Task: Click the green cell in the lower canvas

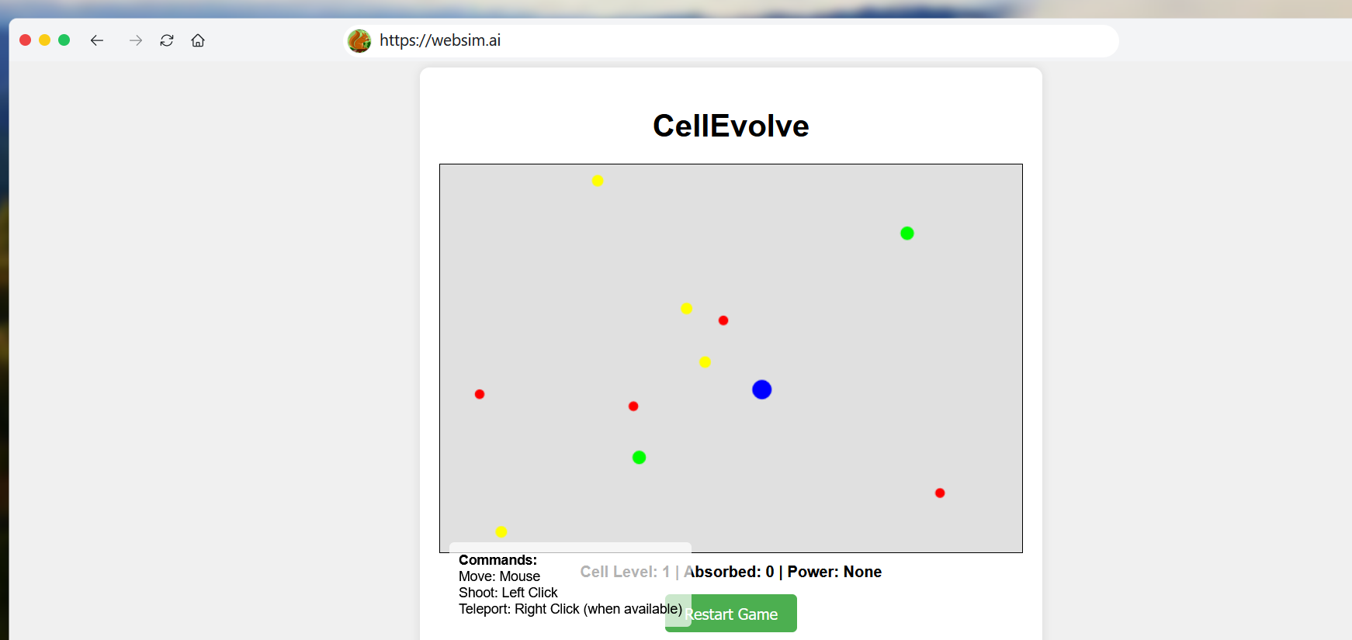Action: tap(640, 457)
